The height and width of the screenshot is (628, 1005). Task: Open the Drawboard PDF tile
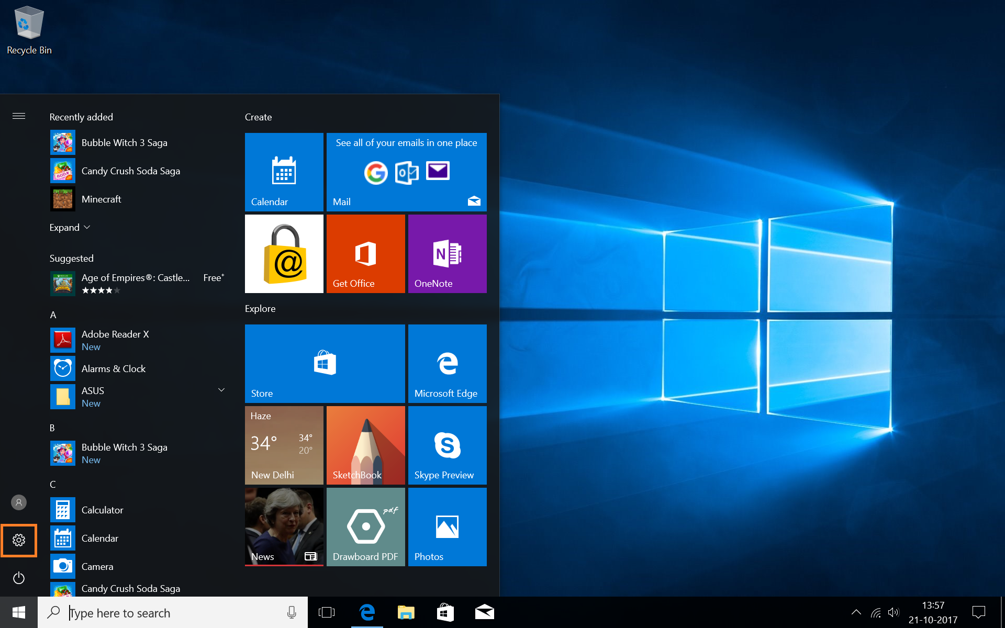click(x=366, y=527)
